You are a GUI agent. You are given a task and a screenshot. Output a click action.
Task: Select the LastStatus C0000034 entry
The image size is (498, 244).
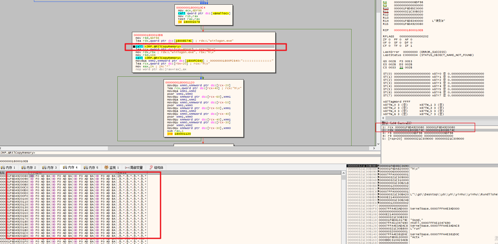pyautogui.click(x=428, y=55)
